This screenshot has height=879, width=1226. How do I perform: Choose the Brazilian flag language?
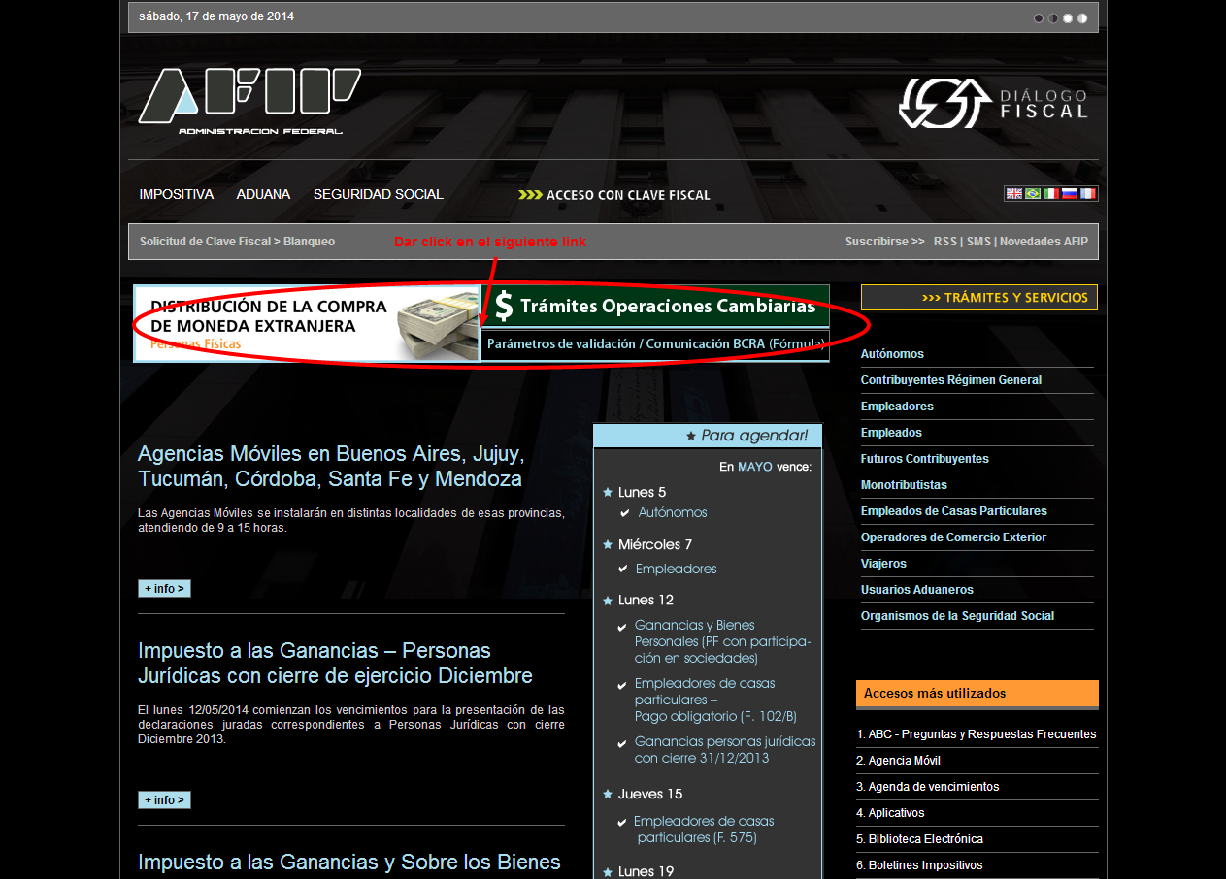1033,194
